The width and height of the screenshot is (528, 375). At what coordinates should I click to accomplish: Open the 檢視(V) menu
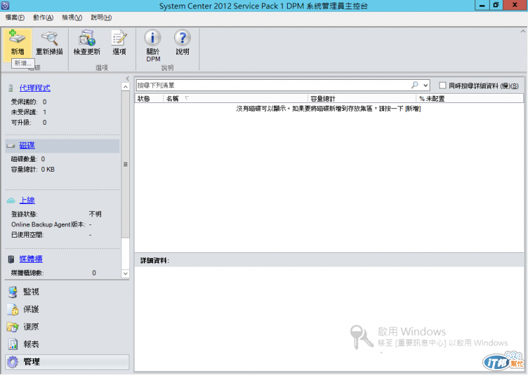[x=72, y=18]
